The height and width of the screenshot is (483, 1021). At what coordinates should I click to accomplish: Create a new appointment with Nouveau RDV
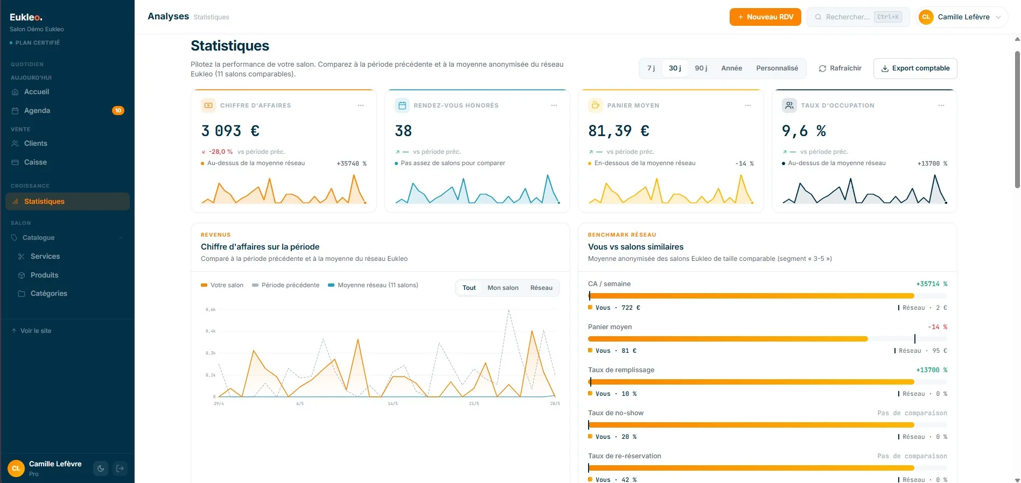coord(765,17)
